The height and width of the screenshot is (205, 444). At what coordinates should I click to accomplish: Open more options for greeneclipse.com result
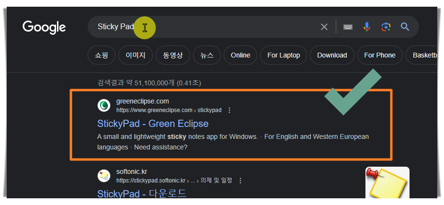coord(229,110)
